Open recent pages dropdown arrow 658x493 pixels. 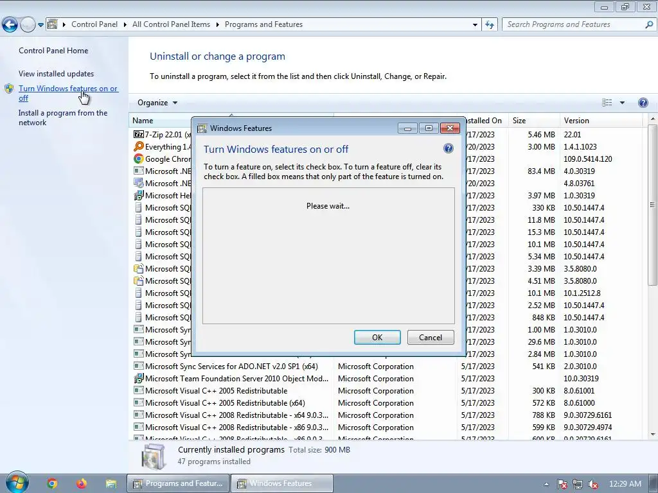click(x=40, y=25)
